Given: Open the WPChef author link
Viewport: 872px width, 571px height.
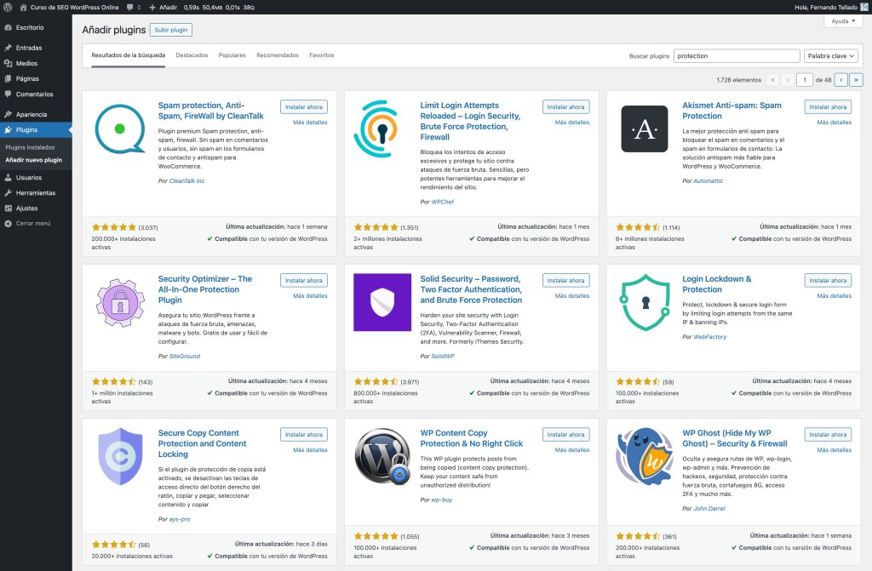Looking at the screenshot, I should tap(443, 203).
